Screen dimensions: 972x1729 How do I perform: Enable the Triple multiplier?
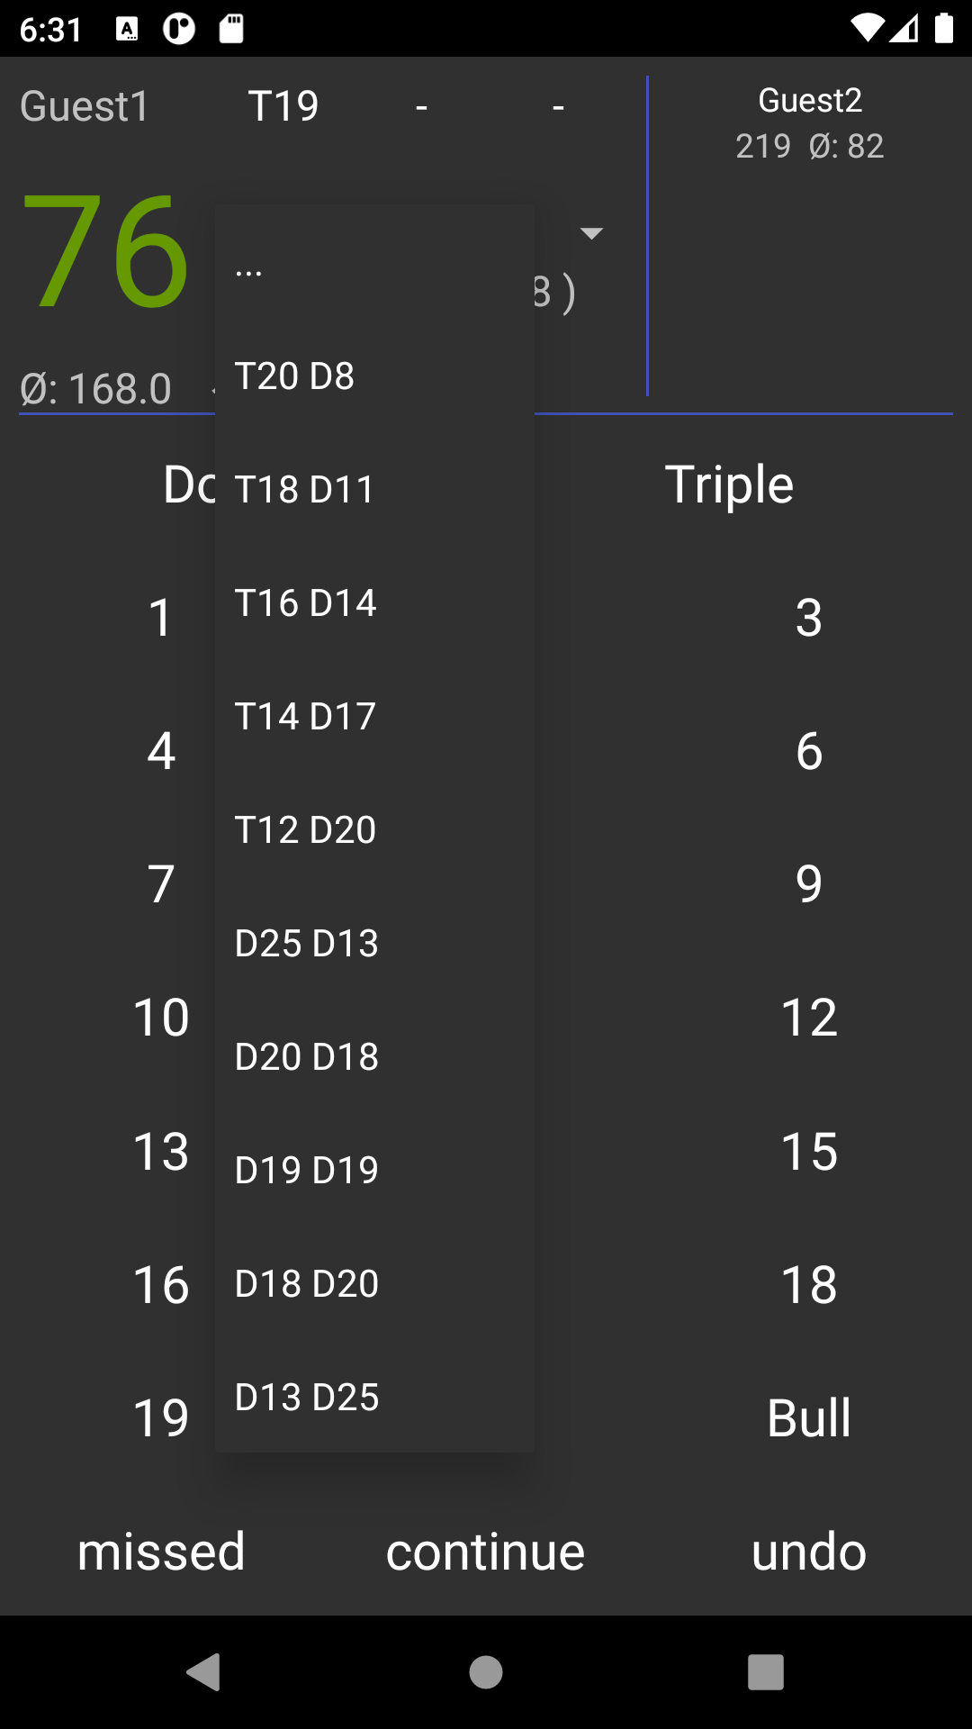tap(729, 484)
